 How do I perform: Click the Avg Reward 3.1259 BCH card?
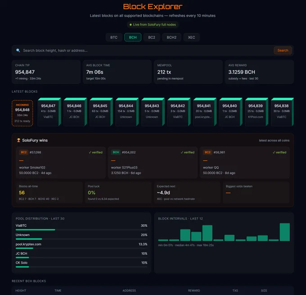[259, 72]
